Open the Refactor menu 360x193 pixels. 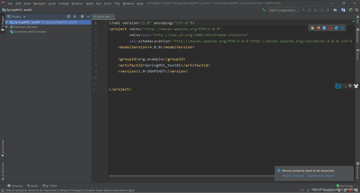coord(77,3)
